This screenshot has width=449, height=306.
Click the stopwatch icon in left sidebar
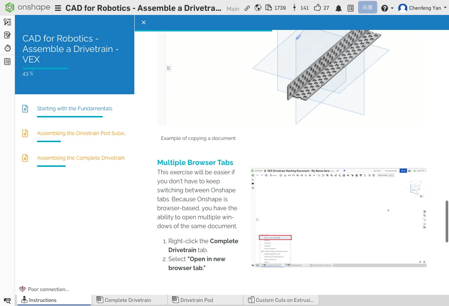(x=7, y=48)
